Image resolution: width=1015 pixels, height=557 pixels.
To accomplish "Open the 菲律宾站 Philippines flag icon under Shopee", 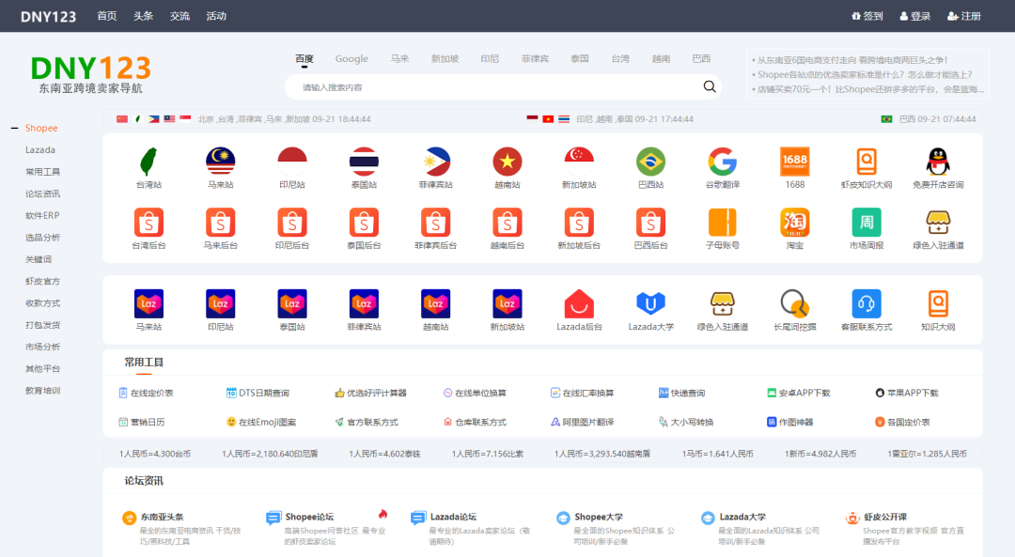I will (x=436, y=162).
